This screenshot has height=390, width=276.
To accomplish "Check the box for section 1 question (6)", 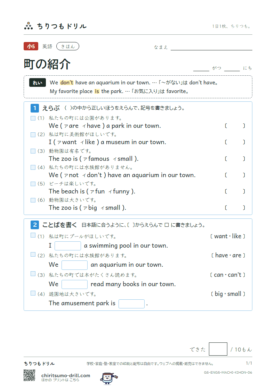I will (x=33, y=200).
